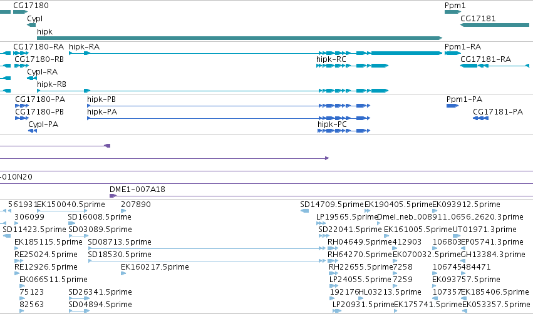This screenshot has width=533, height=314.
Task: Select the CG17180 gene arrow glyph
Action: 21,12
